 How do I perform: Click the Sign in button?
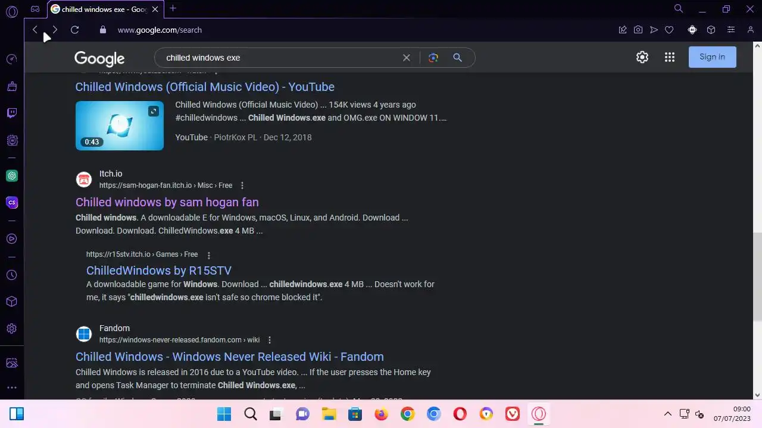pos(712,57)
